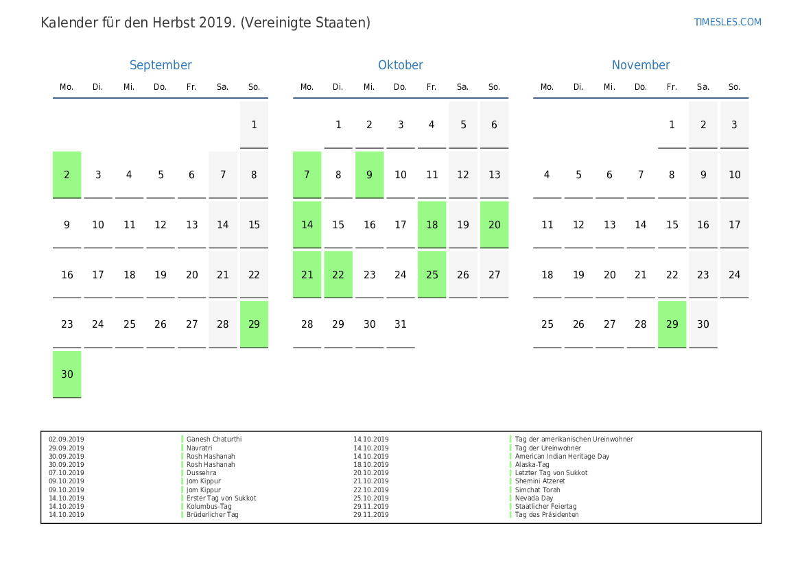Click the November month heading
This screenshot has width=802, height=567.
(641, 65)
